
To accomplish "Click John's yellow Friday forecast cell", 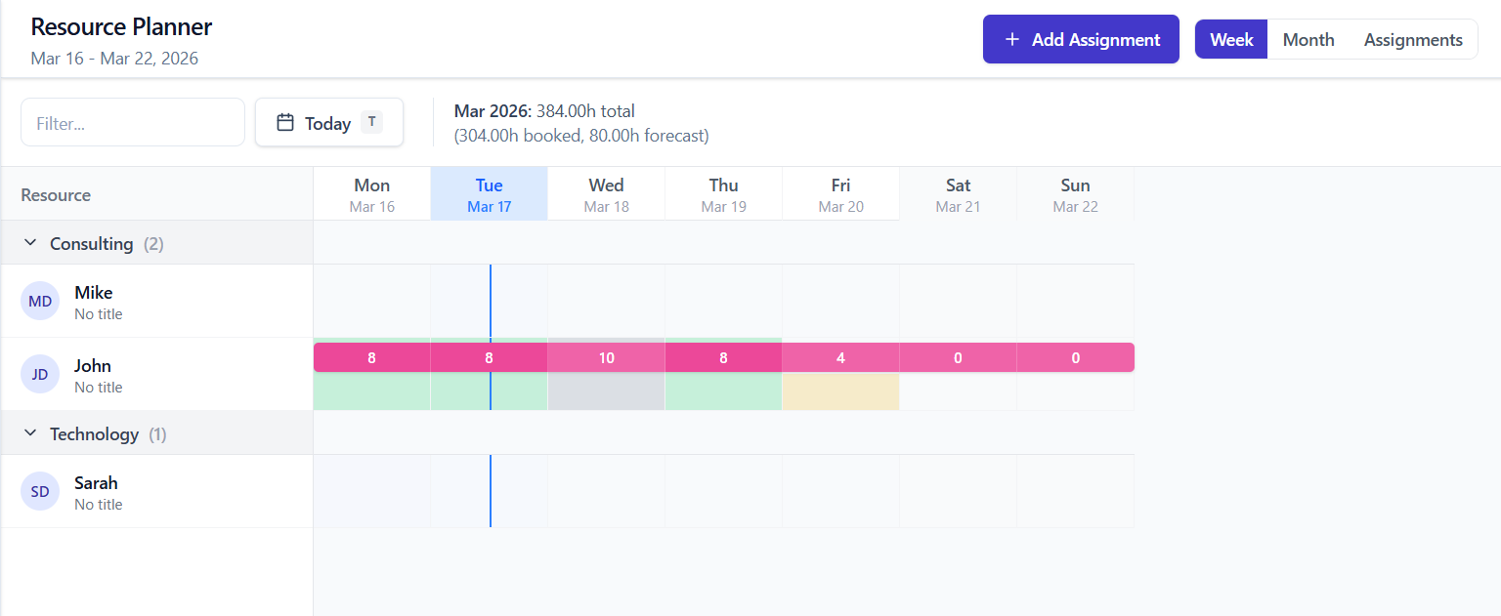I will 840,391.
